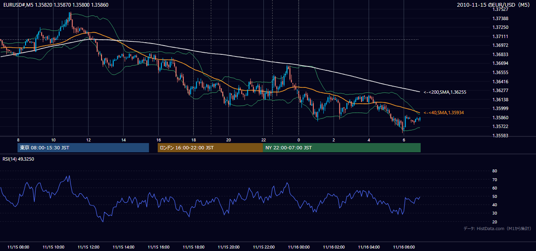This screenshot has width=536, height=251.
Task: Select the NY 22:00-07:00 JST session bar
Action: pyautogui.click(x=342, y=148)
